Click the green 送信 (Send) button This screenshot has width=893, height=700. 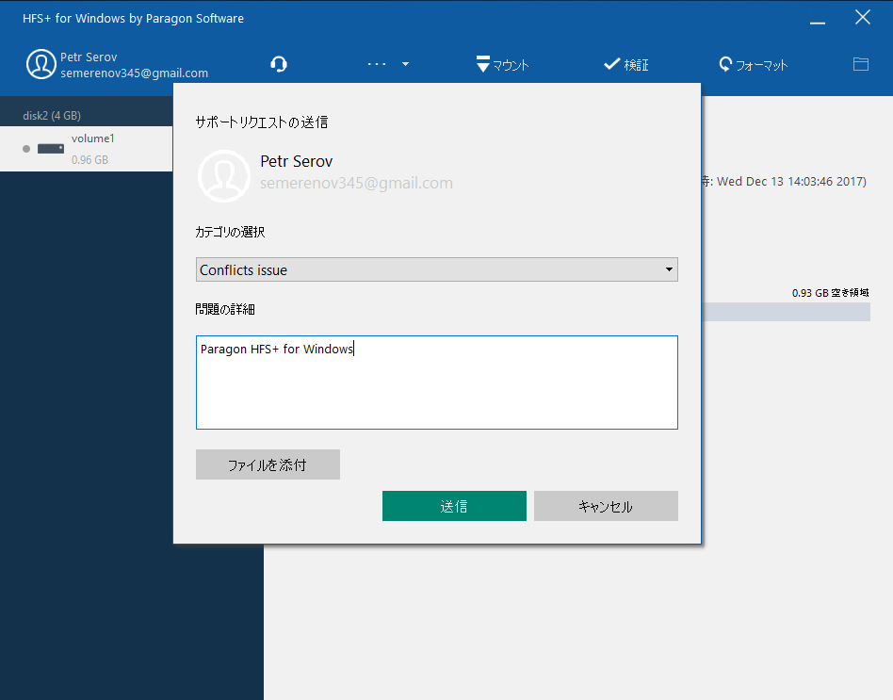pyautogui.click(x=454, y=506)
